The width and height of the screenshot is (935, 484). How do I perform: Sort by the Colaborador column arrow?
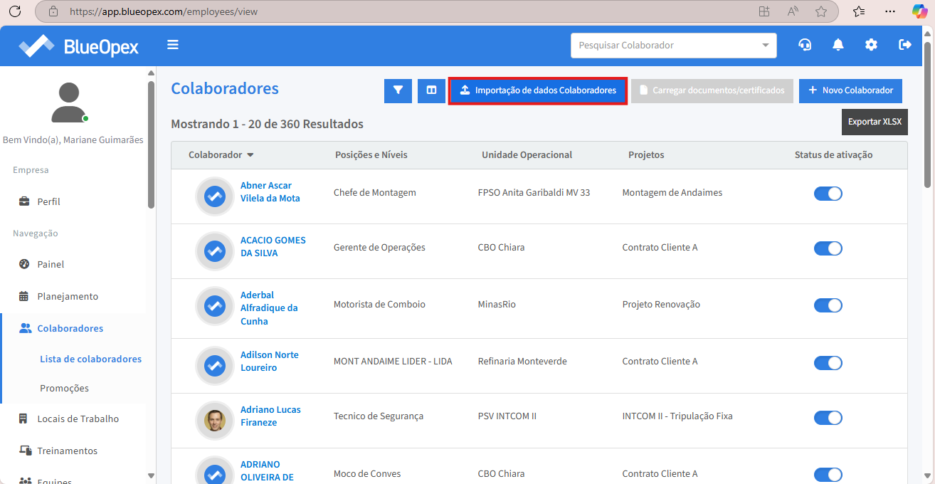250,155
